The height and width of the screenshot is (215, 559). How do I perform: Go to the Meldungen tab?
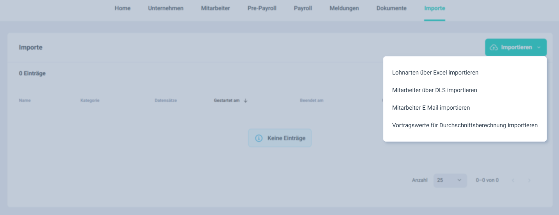click(344, 8)
